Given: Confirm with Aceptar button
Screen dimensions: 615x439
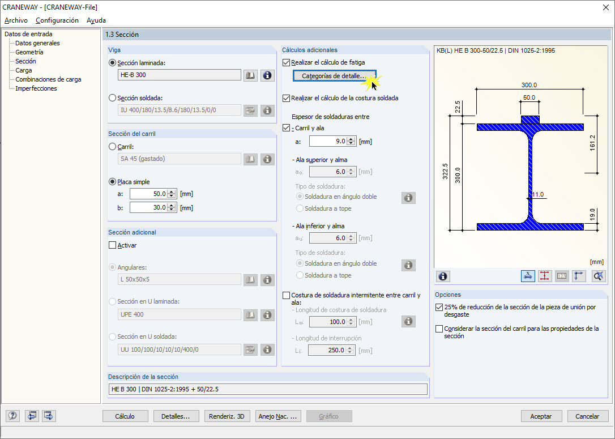Looking at the screenshot, I should tap(541, 416).
